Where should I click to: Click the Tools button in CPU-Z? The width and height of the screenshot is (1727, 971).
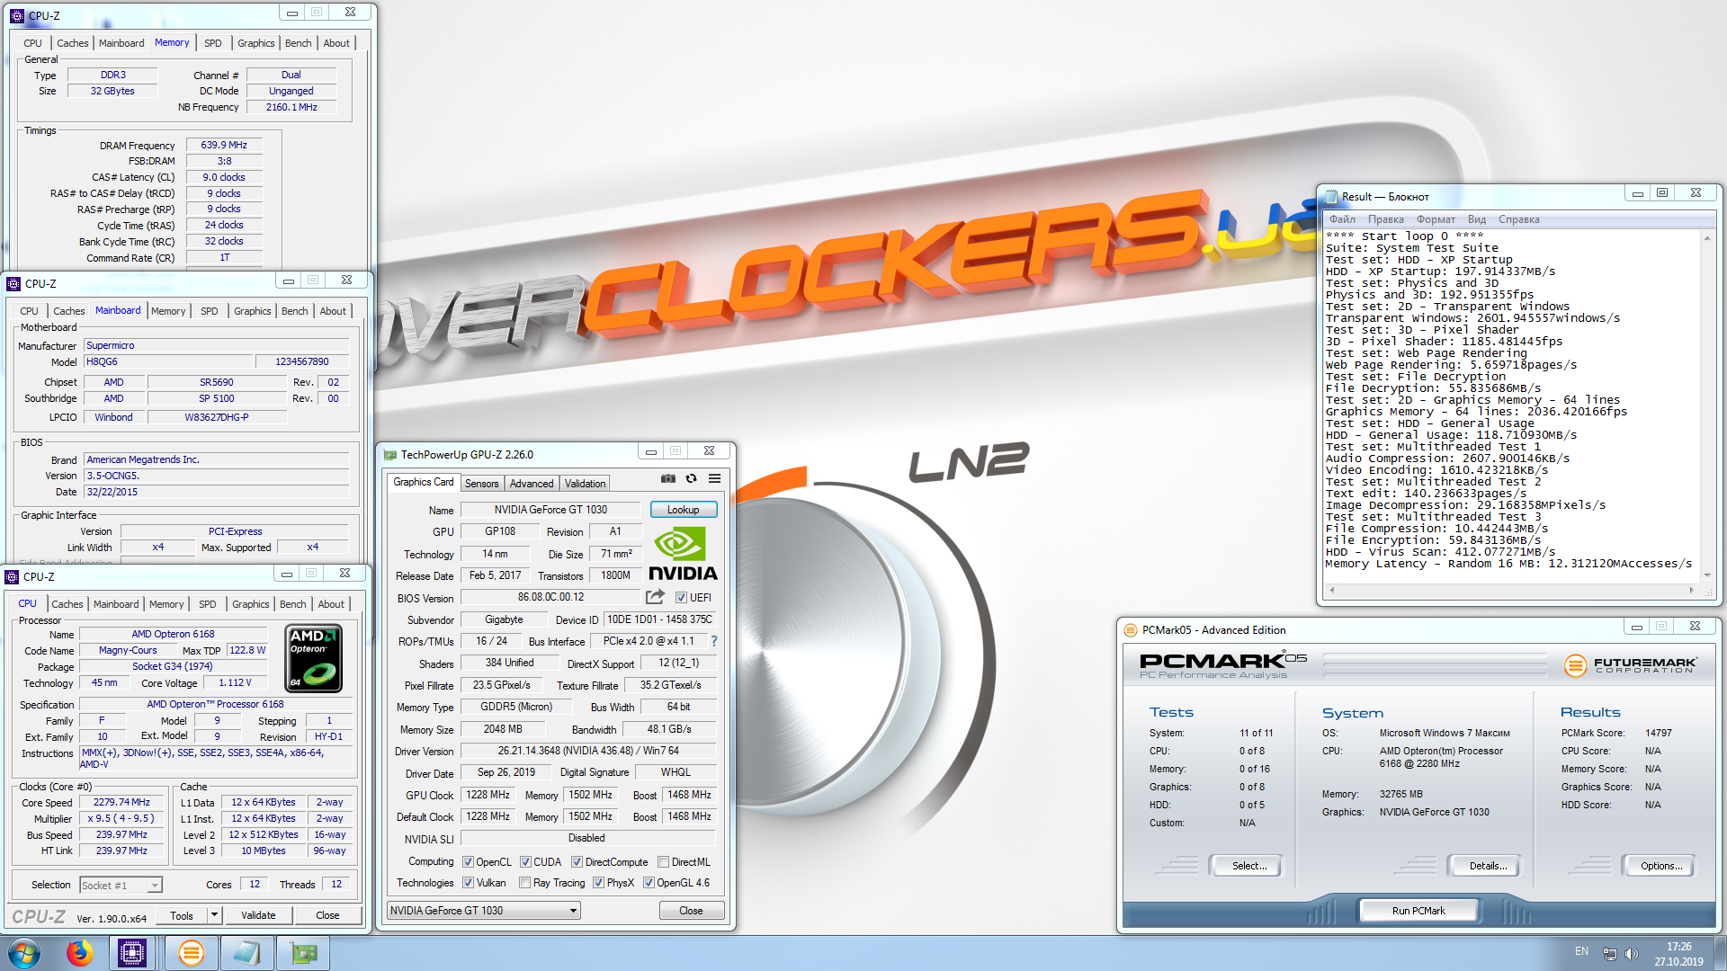pos(182,915)
